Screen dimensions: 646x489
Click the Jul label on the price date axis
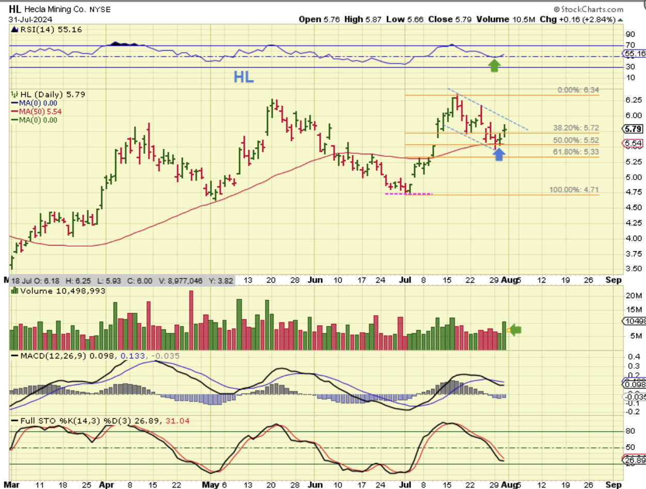tap(404, 280)
